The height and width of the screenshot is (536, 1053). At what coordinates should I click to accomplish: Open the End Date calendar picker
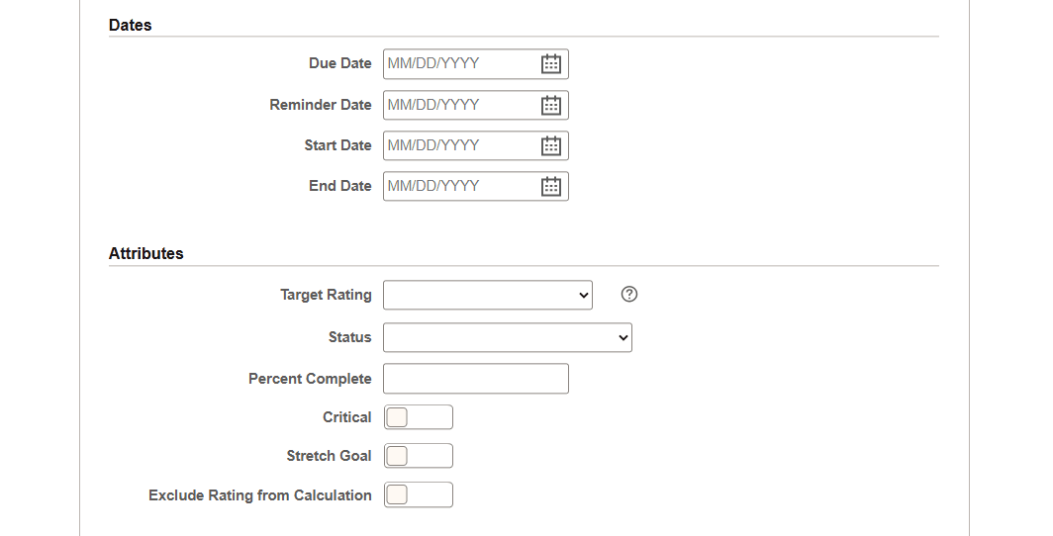551,187
